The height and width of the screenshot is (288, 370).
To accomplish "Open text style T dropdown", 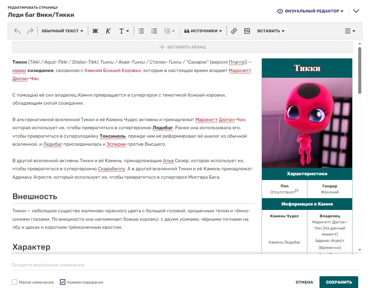I will [124, 31].
